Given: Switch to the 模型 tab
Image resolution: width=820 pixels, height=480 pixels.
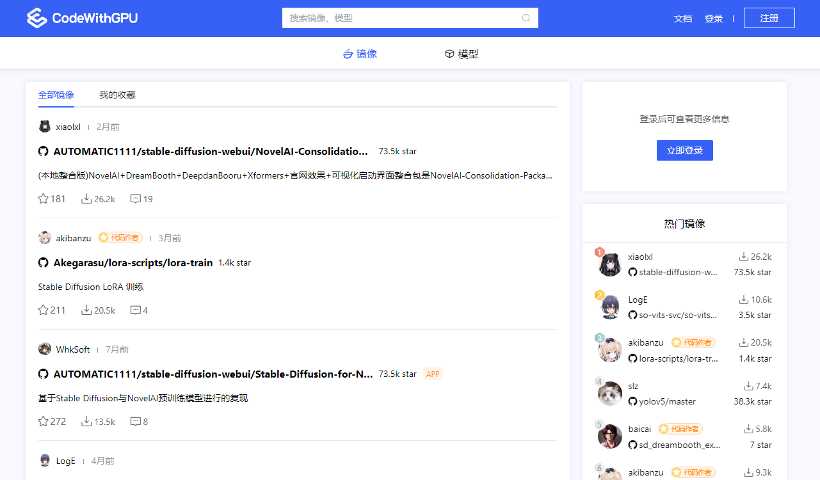Looking at the screenshot, I should 462,54.
